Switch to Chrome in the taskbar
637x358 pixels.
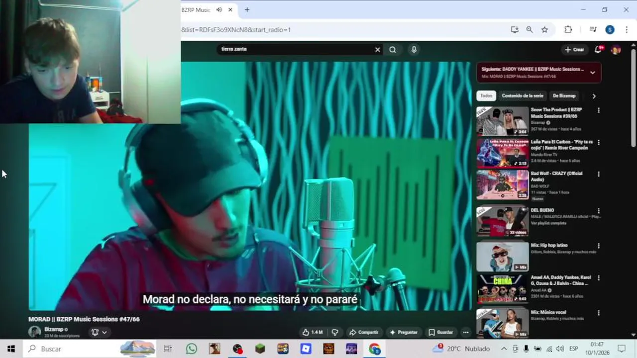374,349
